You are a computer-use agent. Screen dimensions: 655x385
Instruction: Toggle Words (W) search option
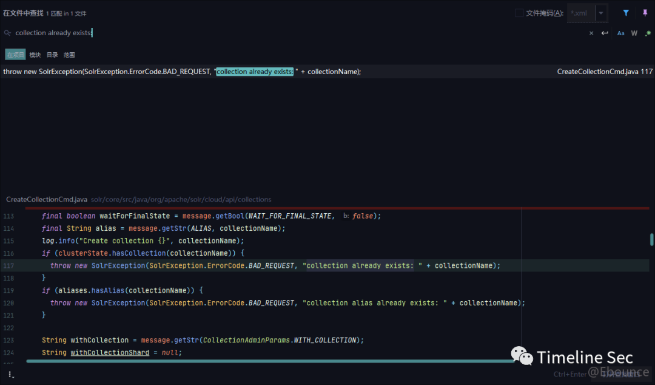[x=634, y=33]
